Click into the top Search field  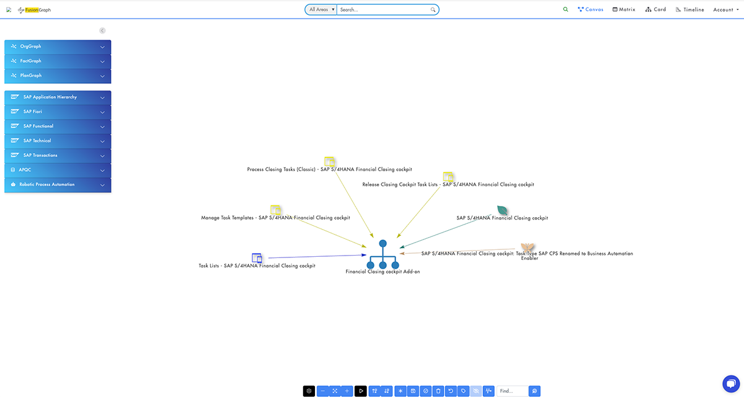coord(384,10)
